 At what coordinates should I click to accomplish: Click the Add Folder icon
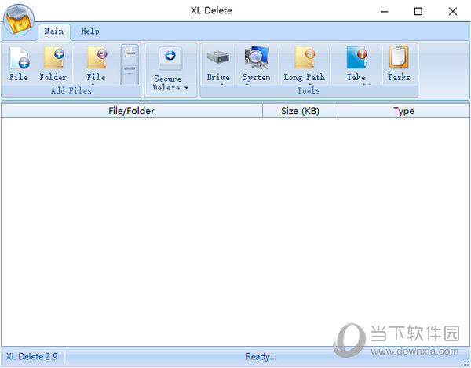pyautogui.click(x=53, y=57)
